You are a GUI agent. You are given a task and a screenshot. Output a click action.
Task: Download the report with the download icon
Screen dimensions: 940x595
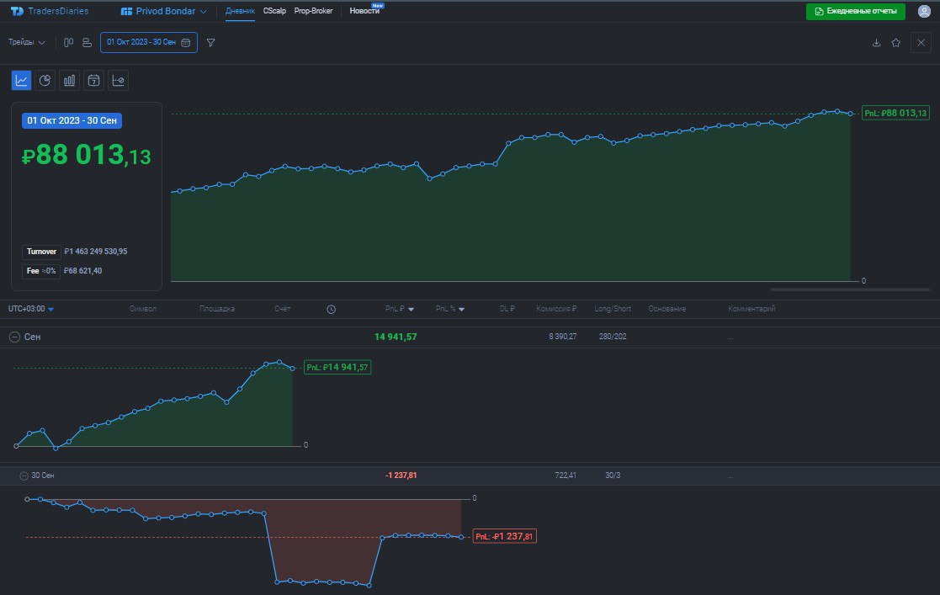pos(876,43)
